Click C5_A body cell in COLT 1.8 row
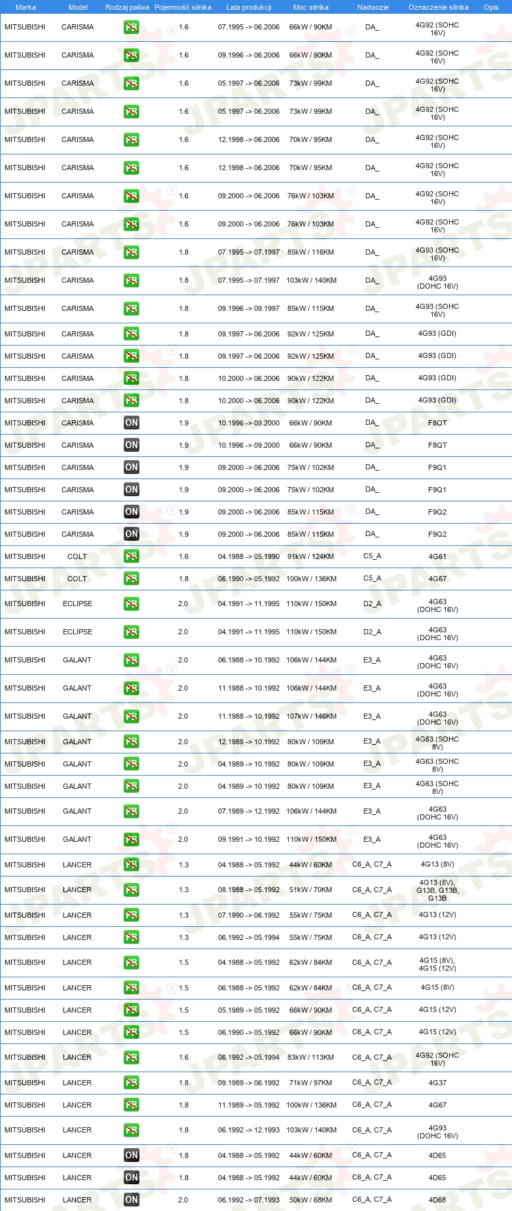This screenshot has width=512, height=1211. (x=372, y=578)
